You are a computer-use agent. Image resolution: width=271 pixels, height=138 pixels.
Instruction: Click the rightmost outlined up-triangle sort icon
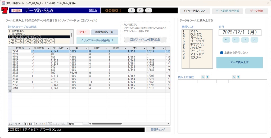pos(234,77)
